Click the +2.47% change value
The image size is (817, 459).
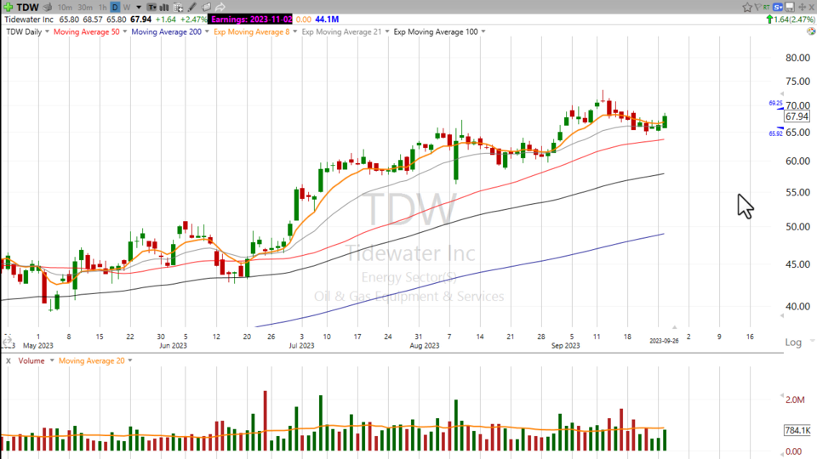click(x=193, y=20)
